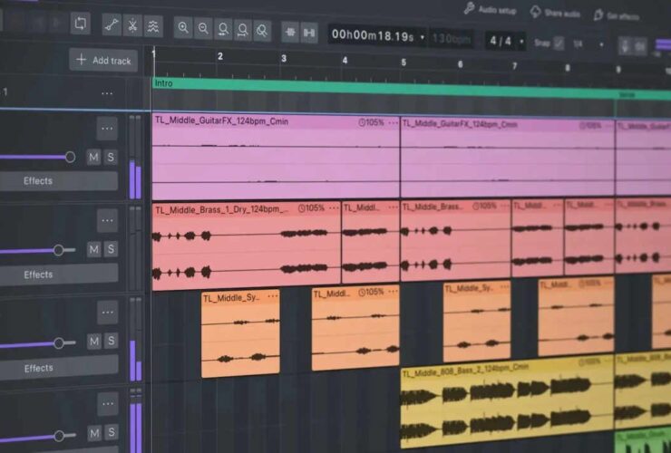Adjust the Synth track volume slider
Image resolution: width=671 pixels, height=453 pixels.
[x=59, y=343]
